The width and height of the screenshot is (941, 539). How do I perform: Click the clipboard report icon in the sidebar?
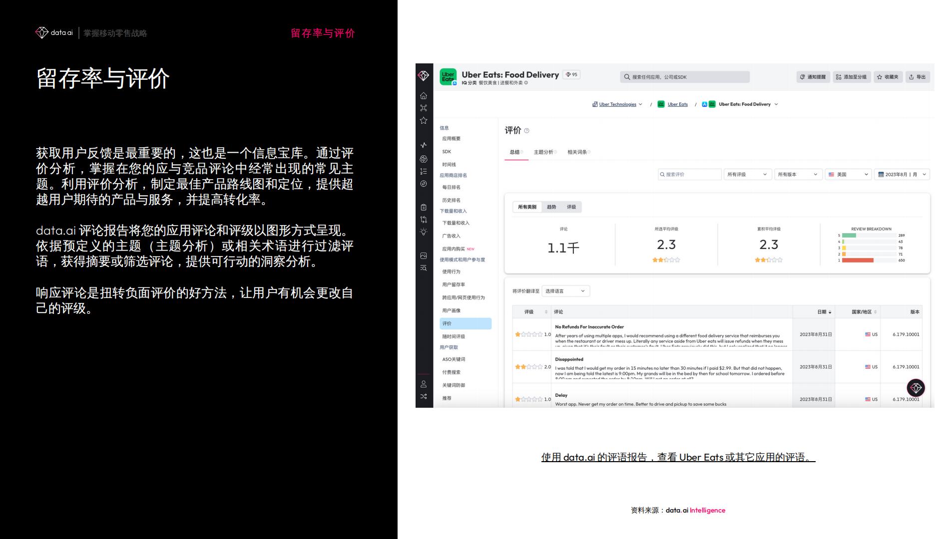(x=424, y=207)
